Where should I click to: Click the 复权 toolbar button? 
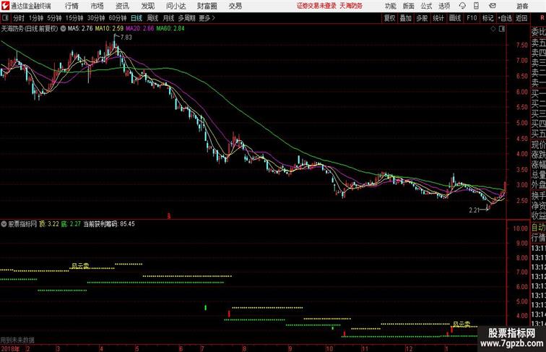[x=389, y=18]
